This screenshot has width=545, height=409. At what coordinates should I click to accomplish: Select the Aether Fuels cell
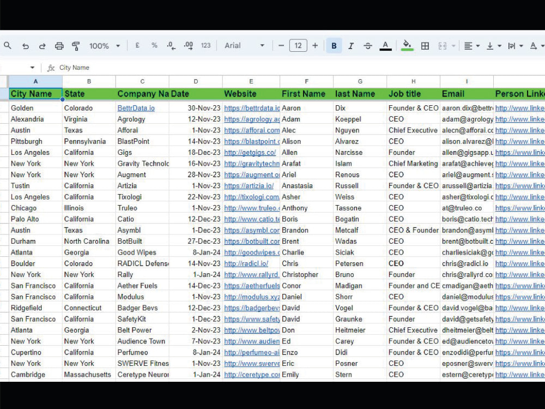(142, 286)
